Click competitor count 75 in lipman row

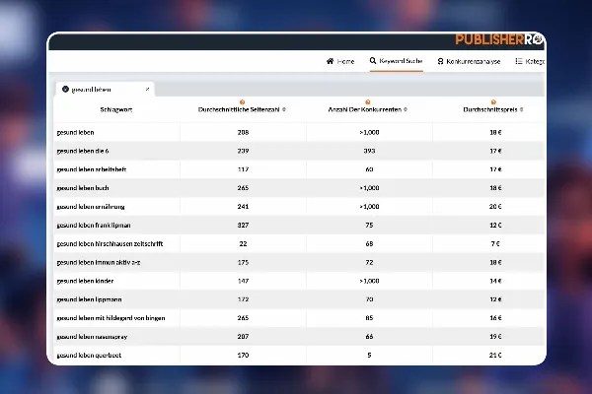[x=369, y=226]
